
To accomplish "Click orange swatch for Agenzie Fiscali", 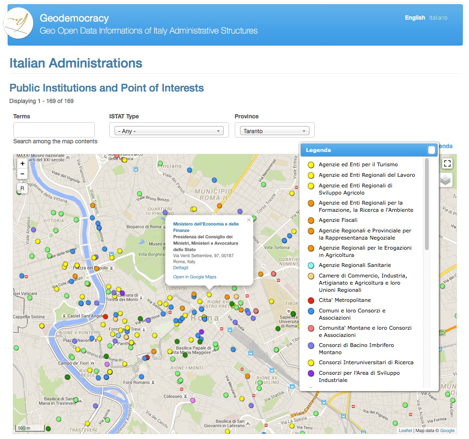I will point(311,220).
